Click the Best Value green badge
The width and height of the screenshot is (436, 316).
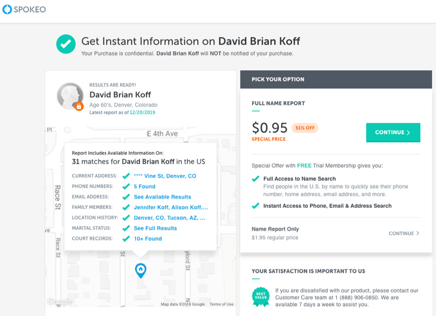pyautogui.click(x=261, y=297)
